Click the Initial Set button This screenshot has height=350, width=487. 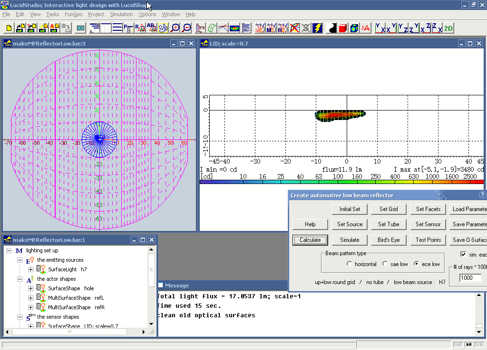[350, 209]
